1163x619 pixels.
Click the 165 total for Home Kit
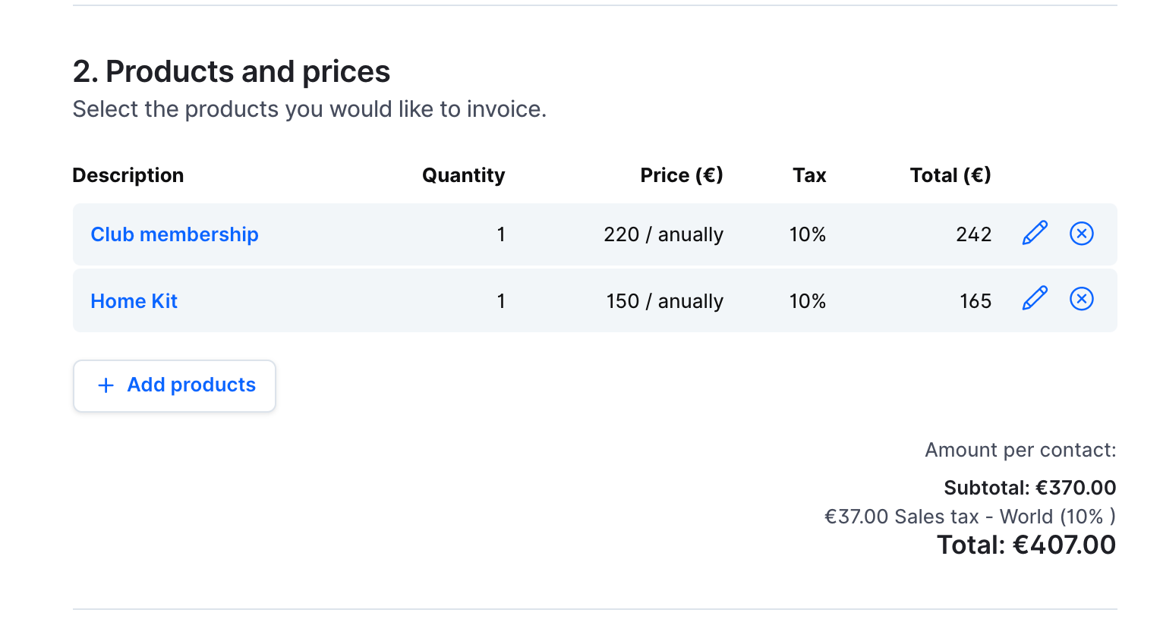pos(975,301)
